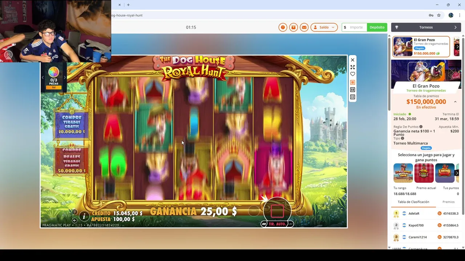Click the $150,000,000 prize amount
465x261 pixels.
point(426,102)
